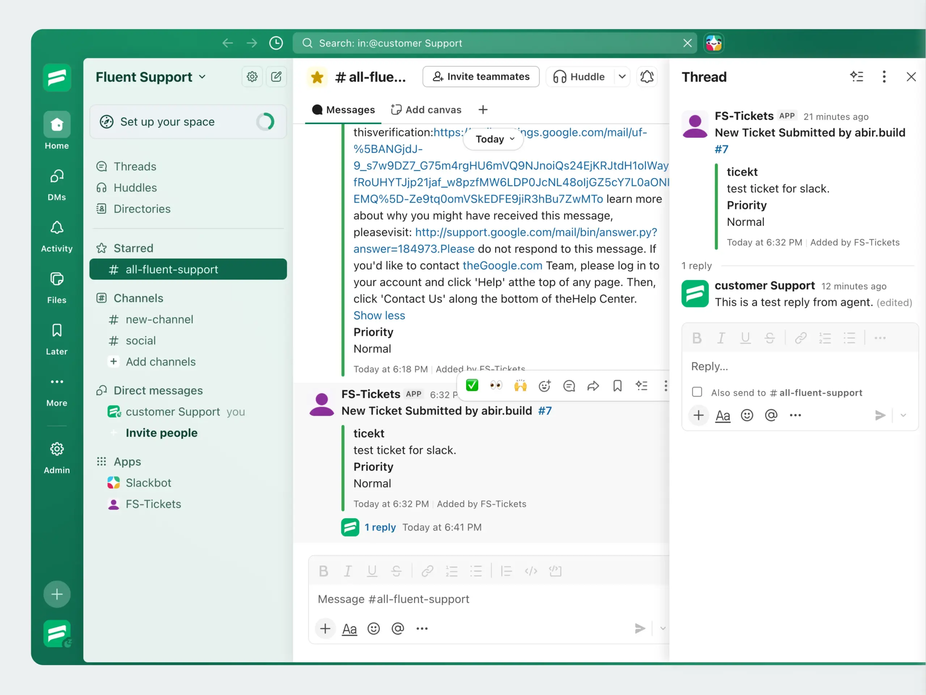The height and width of the screenshot is (695, 926).
Task: Open Activity in the left rail
Action: pyautogui.click(x=57, y=237)
